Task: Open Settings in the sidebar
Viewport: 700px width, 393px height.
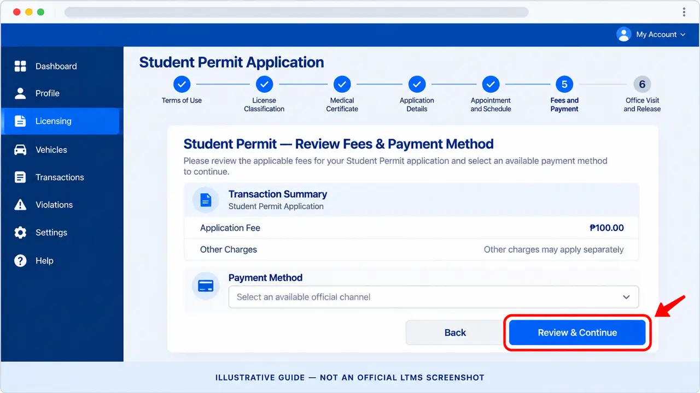Action: coord(60,233)
